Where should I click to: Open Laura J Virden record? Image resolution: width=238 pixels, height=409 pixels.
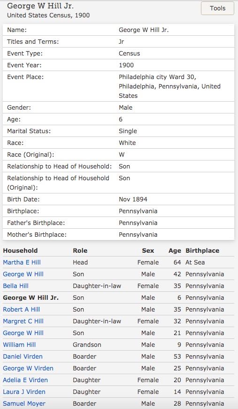click(24, 392)
